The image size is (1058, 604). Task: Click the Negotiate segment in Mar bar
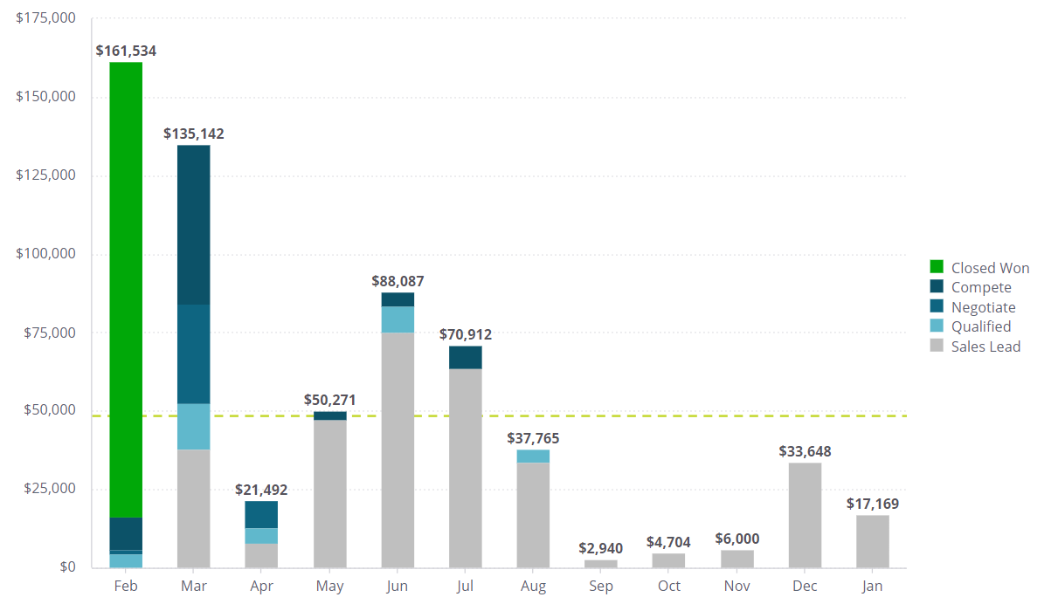point(194,353)
